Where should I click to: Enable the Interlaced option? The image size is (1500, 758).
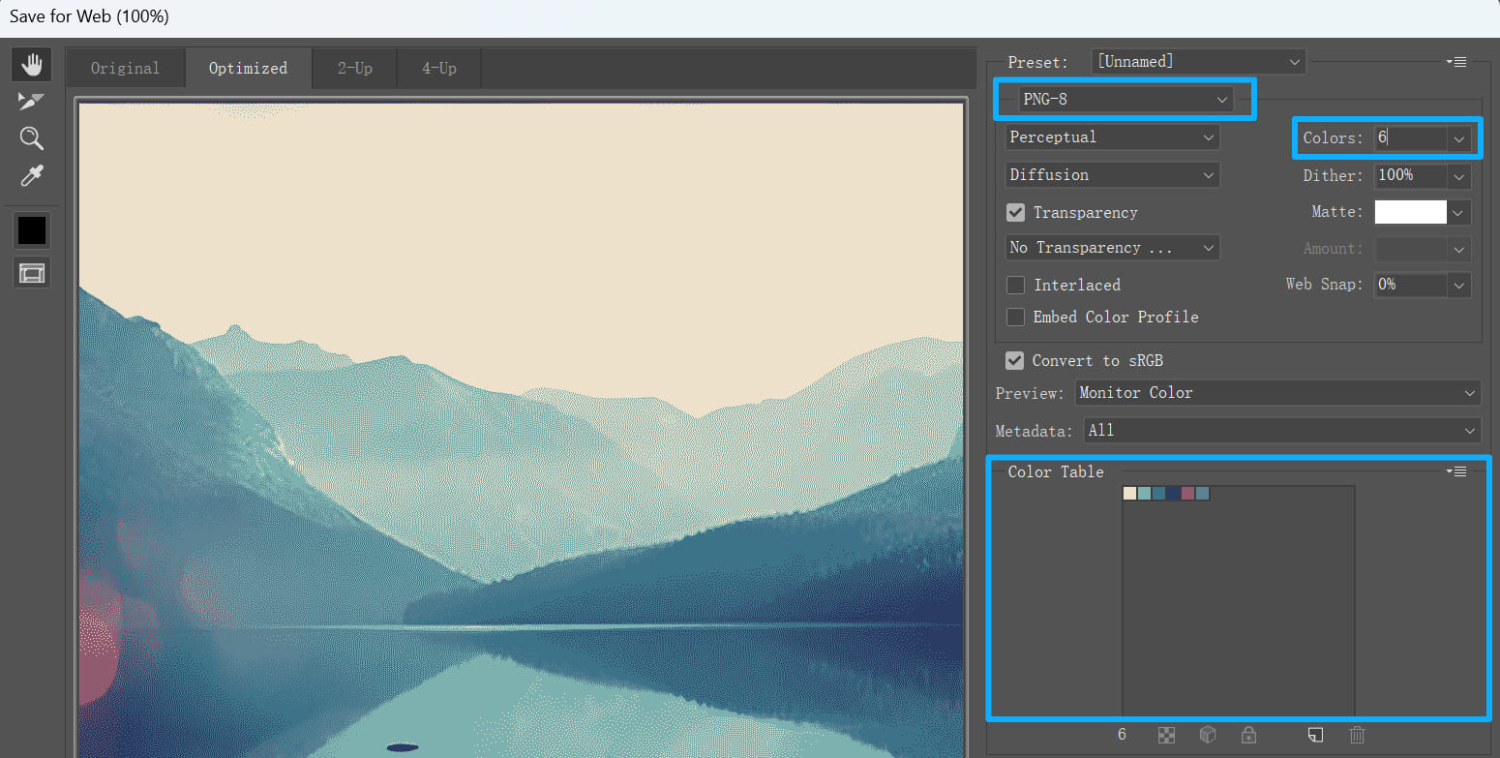pyautogui.click(x=1015, y=285)
